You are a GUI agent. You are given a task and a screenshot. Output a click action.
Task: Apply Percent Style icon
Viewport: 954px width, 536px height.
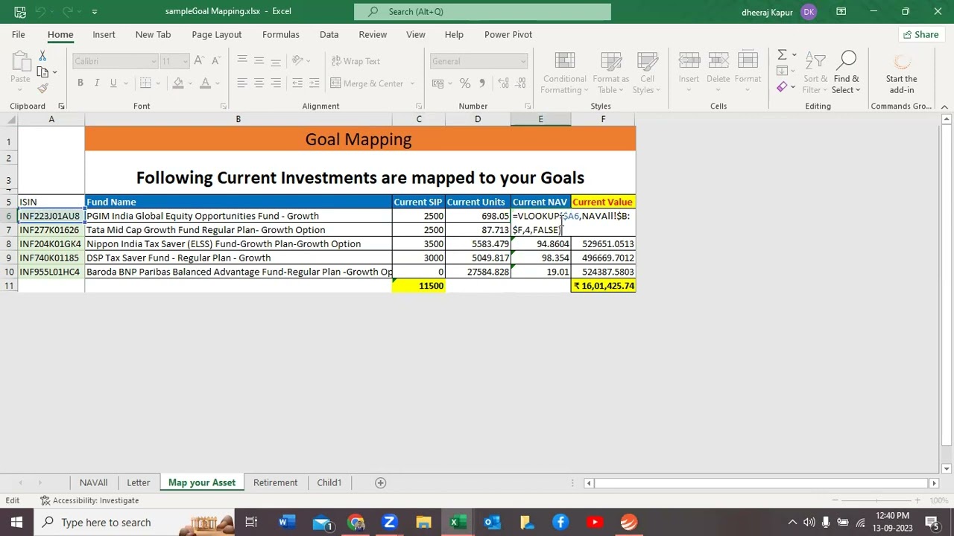pos(464,83)
